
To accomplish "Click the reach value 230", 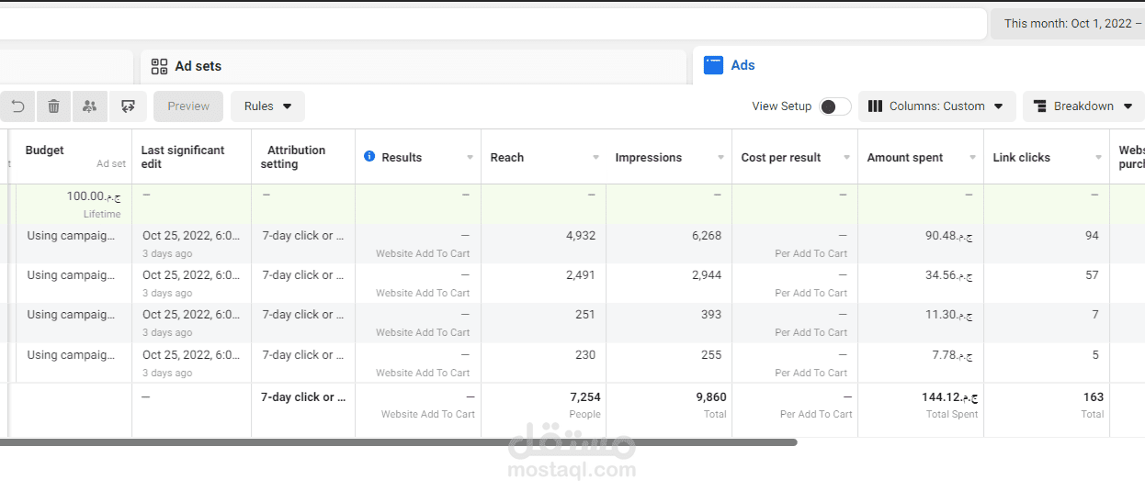I will tap(585, 355).
